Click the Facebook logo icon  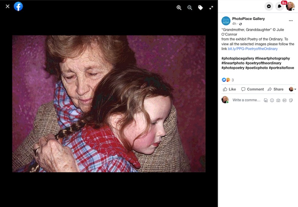[x=18, y=6]
